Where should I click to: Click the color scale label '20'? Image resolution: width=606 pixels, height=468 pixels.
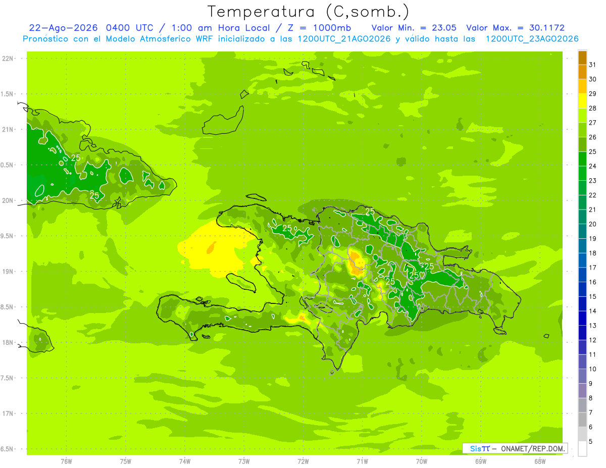593,224
